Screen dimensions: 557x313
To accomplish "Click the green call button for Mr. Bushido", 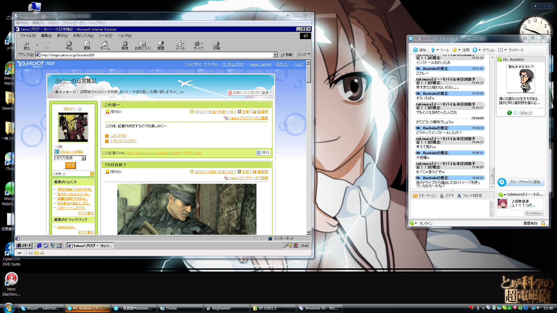I will tap(509, 113).
